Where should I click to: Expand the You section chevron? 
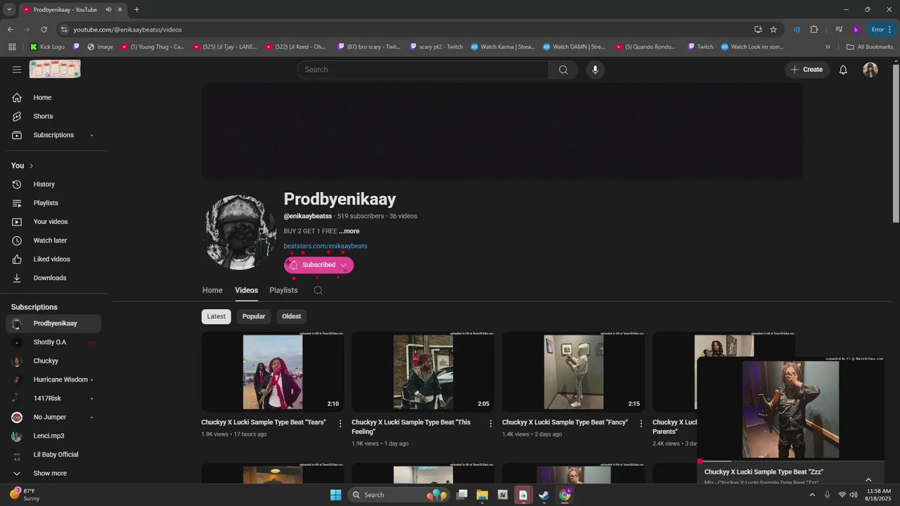[32, 166]
